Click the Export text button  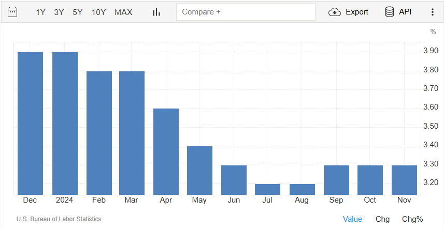[x=357, y=12]
